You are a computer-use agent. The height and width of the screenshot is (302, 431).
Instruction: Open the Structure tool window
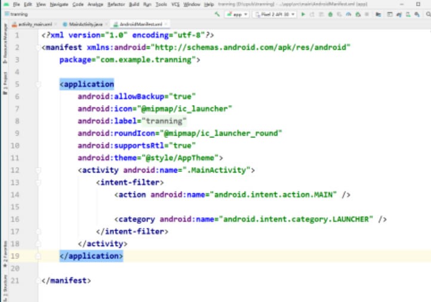tap(5, 288)
